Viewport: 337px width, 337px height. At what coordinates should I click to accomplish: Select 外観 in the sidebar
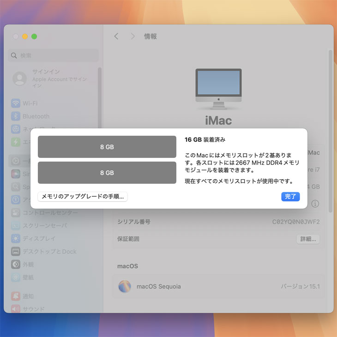click(28, 265)
